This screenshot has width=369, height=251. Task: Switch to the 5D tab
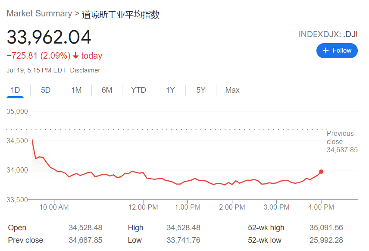point(46,90)
